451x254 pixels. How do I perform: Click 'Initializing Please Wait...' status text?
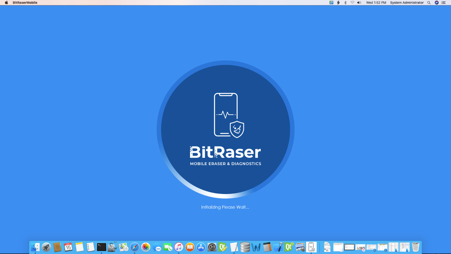pos(225,207)
